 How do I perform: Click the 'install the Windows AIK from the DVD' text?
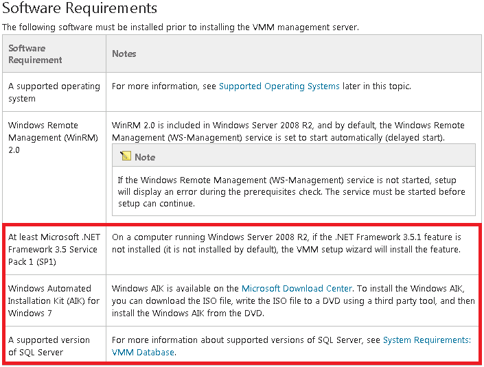point(187,313)
